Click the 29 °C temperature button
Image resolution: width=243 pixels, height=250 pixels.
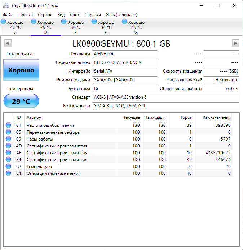pos(21,101)
